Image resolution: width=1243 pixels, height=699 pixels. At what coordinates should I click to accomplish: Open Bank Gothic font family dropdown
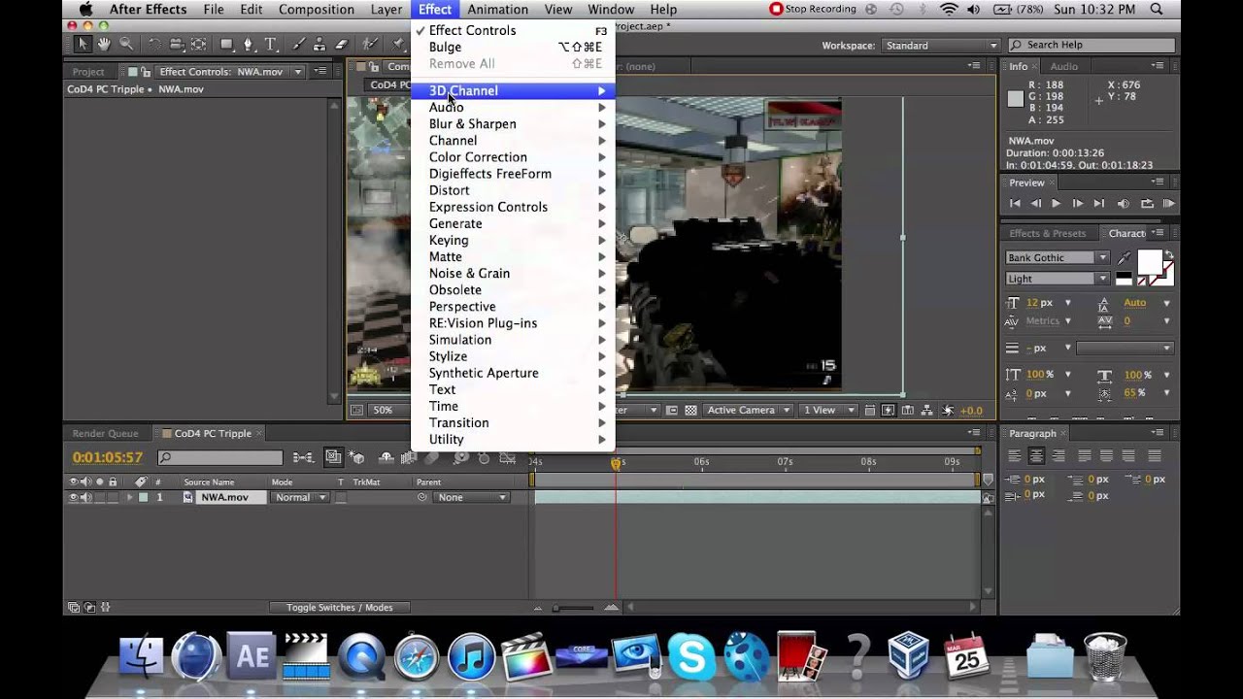[1057, 257]
